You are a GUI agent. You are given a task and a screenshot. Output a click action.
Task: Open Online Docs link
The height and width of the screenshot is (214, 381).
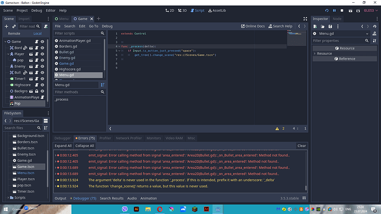click(x=253, y=26)
